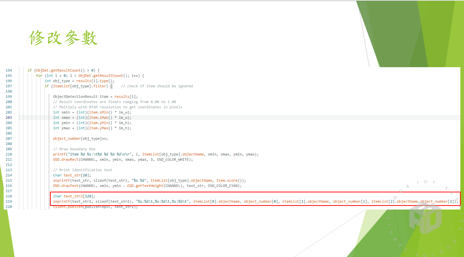Click the object_number[obj_type]++ statement
This screenshot has height=257, width=464.
pos(81,138)
